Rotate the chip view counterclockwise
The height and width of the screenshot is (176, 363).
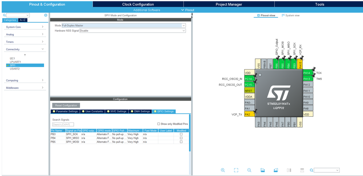coord(275,170)
